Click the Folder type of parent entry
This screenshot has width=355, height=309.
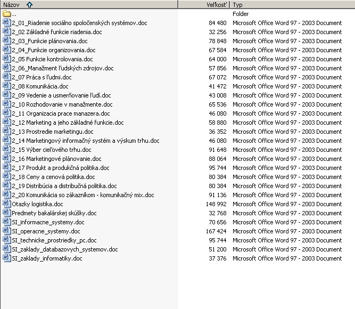tap(241, 14)
